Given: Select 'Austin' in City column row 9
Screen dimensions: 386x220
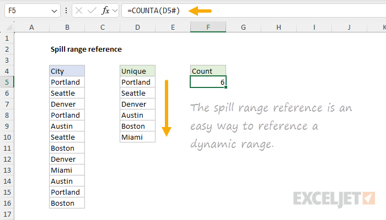Looking at the screenshot, I should click(67, 126).
